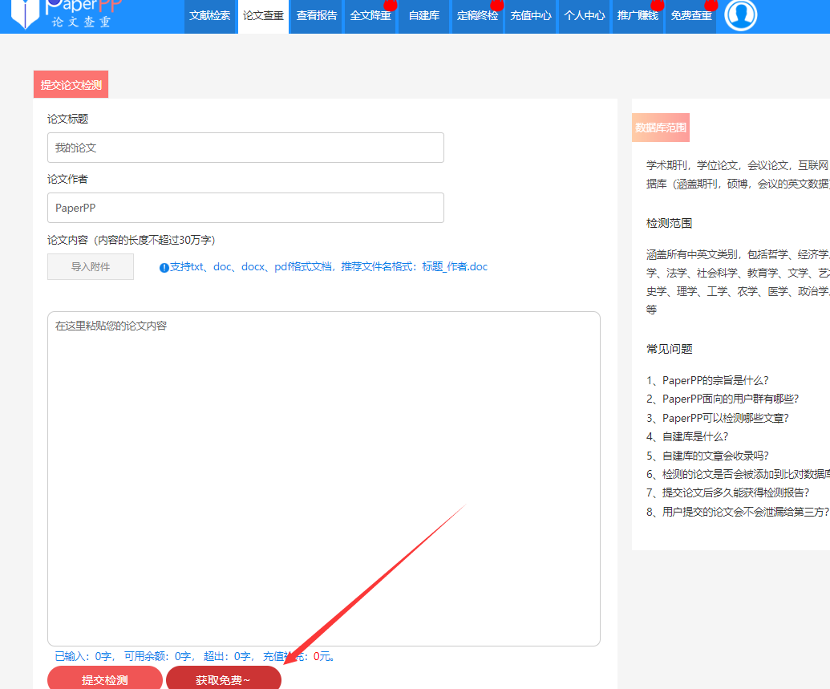Click the 论文作者 label
The width and height of the screenshot is (830, 689).
[67, 179]
